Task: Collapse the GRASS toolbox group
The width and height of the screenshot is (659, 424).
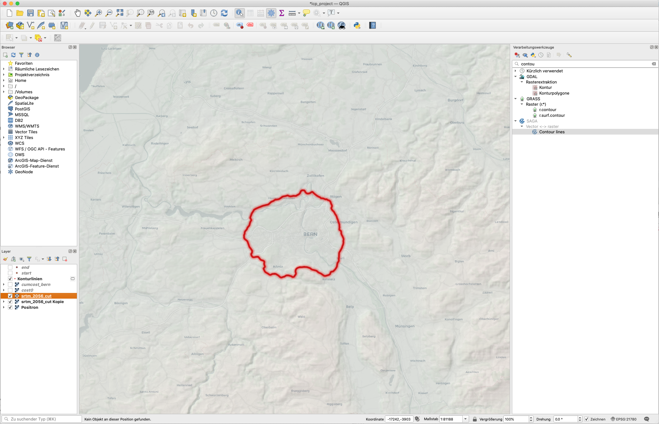Action: pos(516,99)
